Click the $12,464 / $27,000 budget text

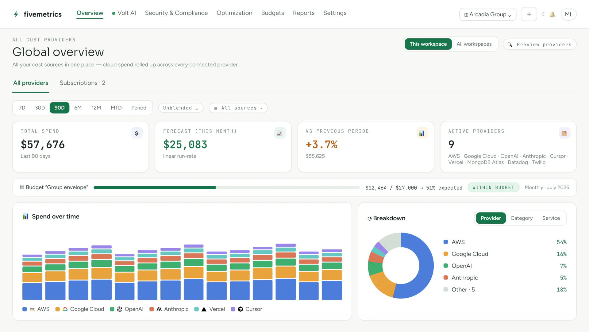[391, 188]
